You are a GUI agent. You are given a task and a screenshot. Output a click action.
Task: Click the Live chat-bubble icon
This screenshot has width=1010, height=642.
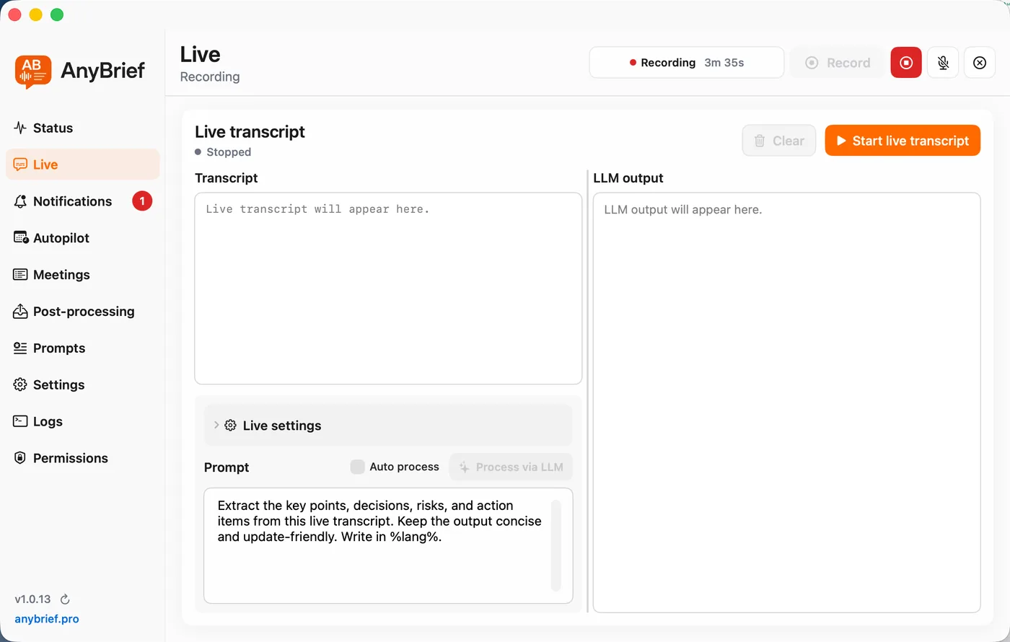pyautogui.click(x=20, y=164)
